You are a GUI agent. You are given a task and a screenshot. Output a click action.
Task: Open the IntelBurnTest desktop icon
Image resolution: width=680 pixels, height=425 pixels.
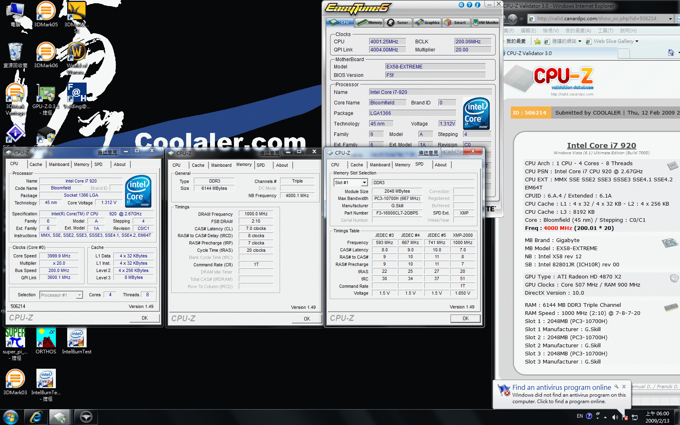coord(76,341)
